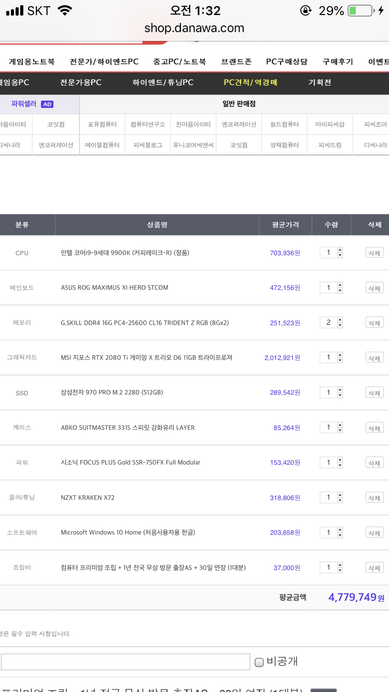Open product ASUS ROG MAXIMUS XI HERO STCOM
This screenshot has height=692, width=389.
tap(115, 288)
